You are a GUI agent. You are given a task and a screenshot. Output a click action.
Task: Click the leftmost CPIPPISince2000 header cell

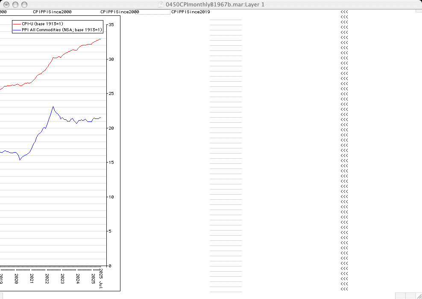click(53, 12)
